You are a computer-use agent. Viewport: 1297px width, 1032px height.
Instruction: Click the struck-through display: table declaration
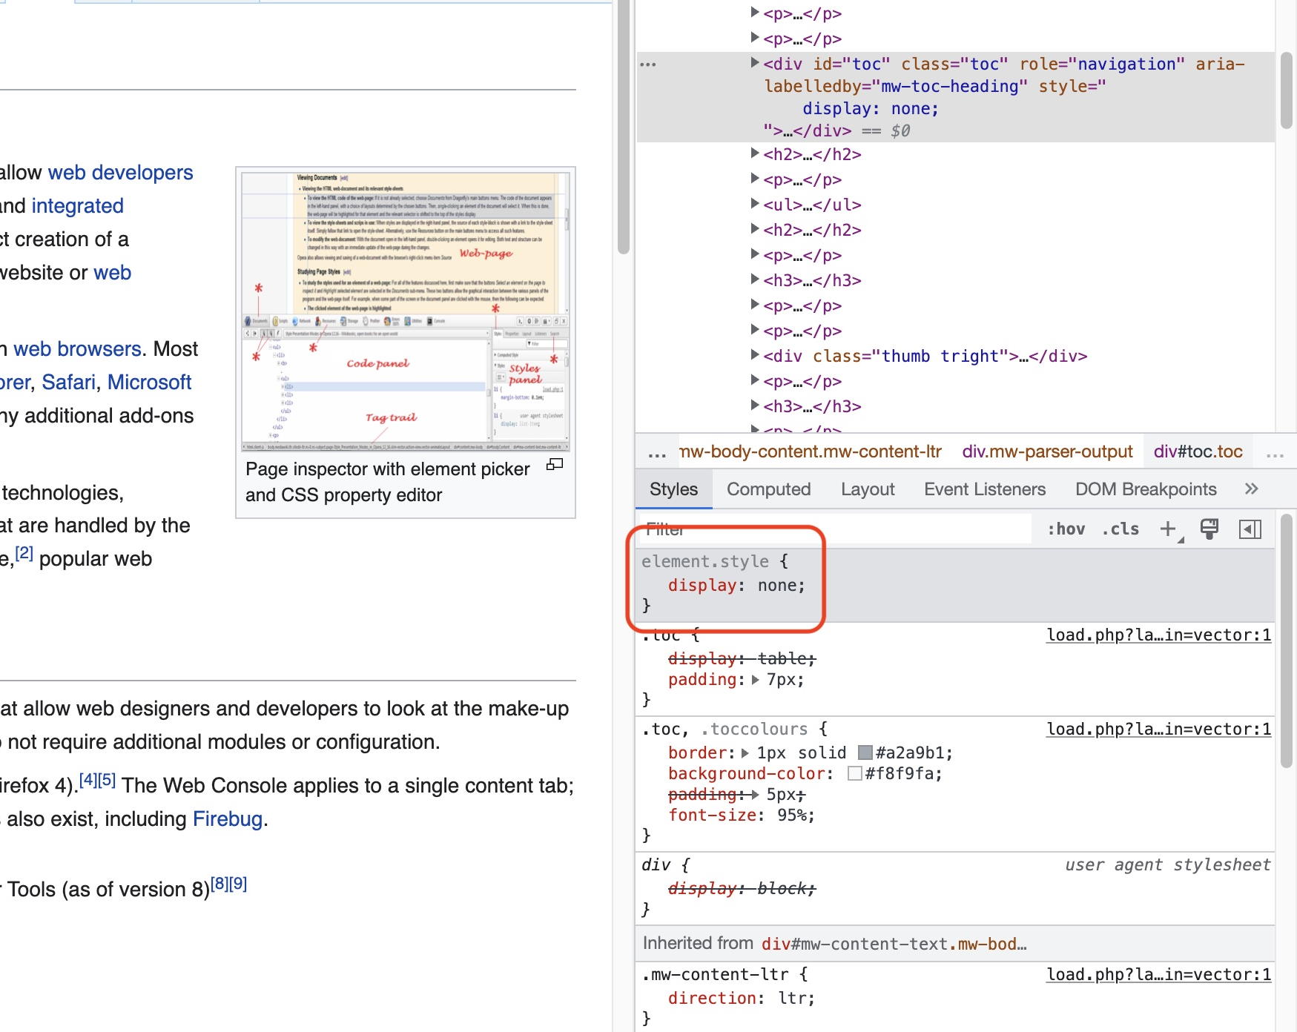742,658
